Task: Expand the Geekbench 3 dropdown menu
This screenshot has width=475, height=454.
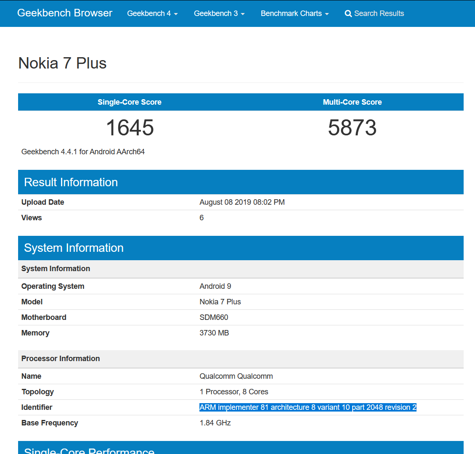Action: (219, 13)
